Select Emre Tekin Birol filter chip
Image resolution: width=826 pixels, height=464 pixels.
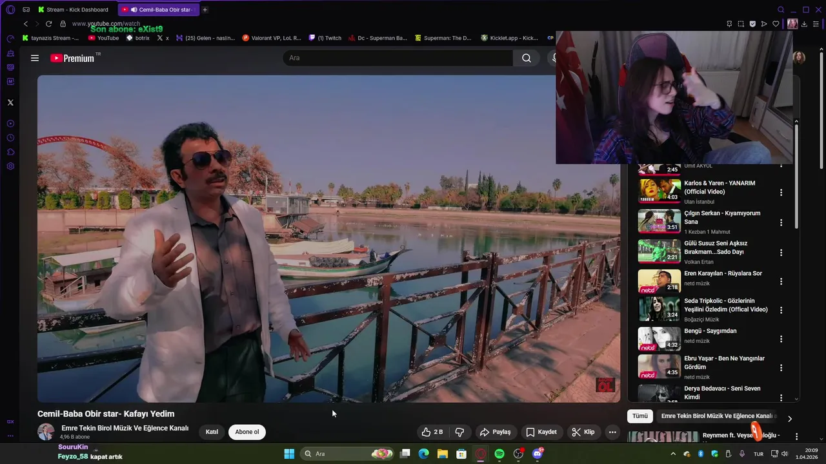click(718, 416)
